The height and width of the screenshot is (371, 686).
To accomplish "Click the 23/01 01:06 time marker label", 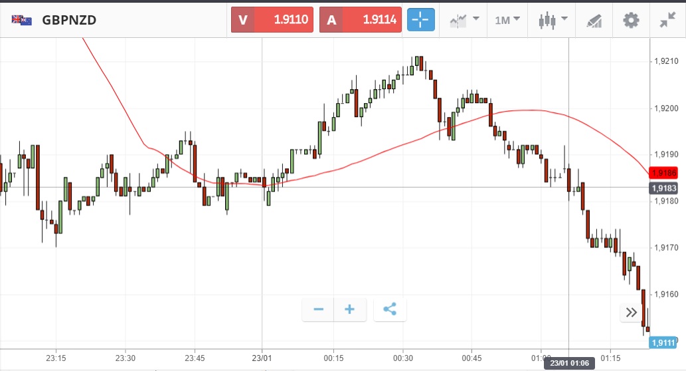I will [x=568, y=364].
